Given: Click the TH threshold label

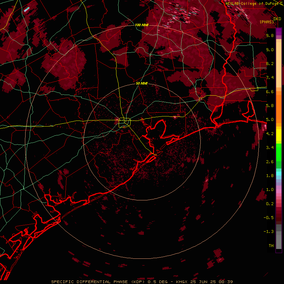Looking at the screenshot, I should (271, 246).
